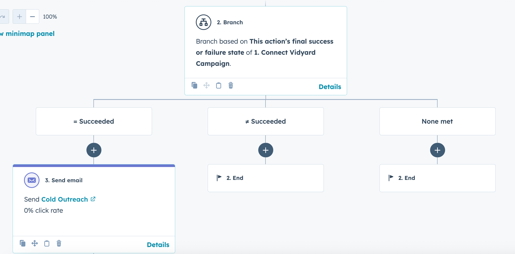515x254 pixels.
Task: Select the None met branch box
Action: (437, 121)
